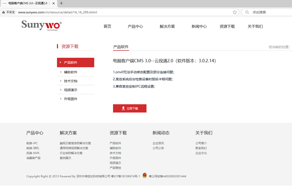Click the line 2.某些系统后台检索设备时鼠标卡顿问题
This screenshot has height=190, width=292.
pyautogui.click(x=143, y=79)
